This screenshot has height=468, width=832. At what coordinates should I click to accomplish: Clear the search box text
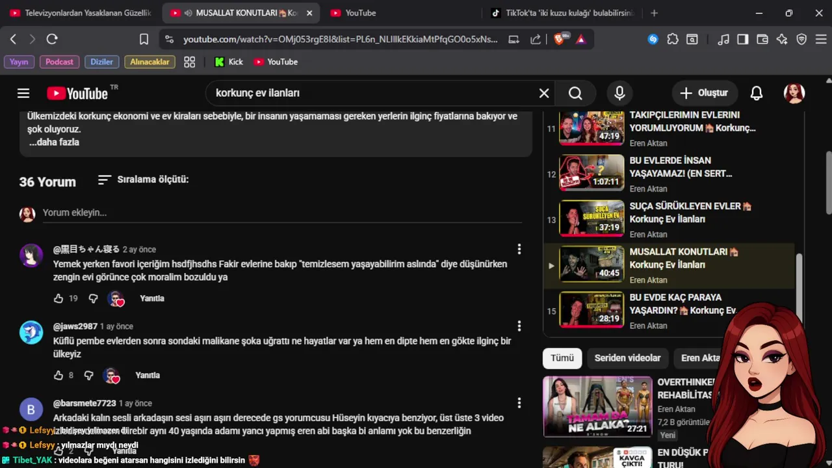(544, 93)
